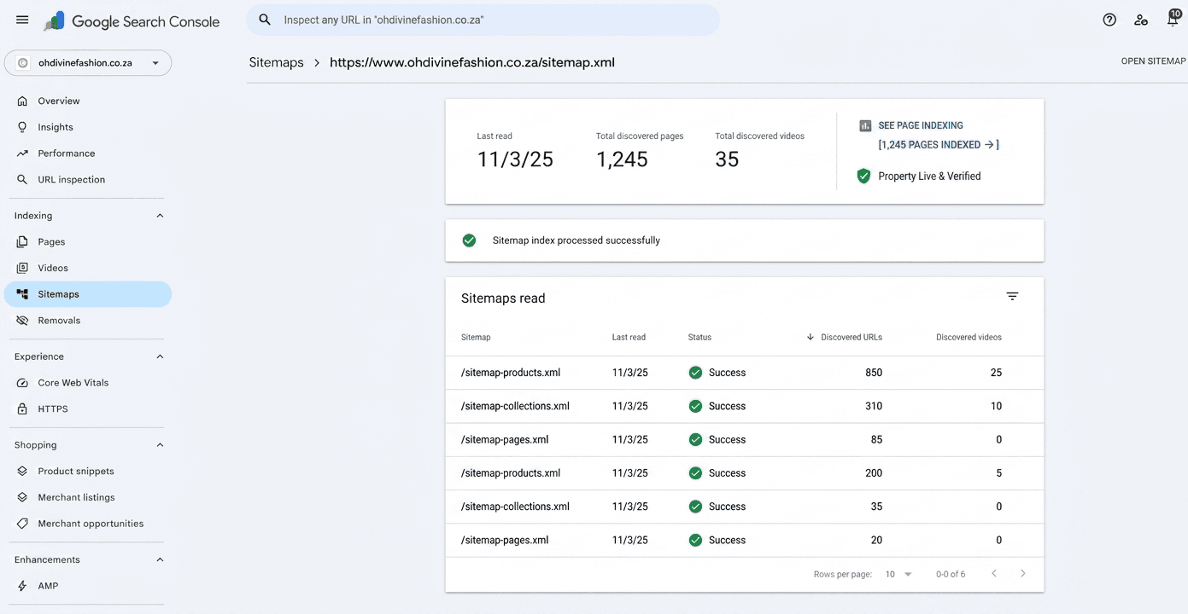Image resolution: width=1188 pixels, height=614 pixels.
Task: Open the notifications bell with 10 badge
Action: pos(1173,18)
